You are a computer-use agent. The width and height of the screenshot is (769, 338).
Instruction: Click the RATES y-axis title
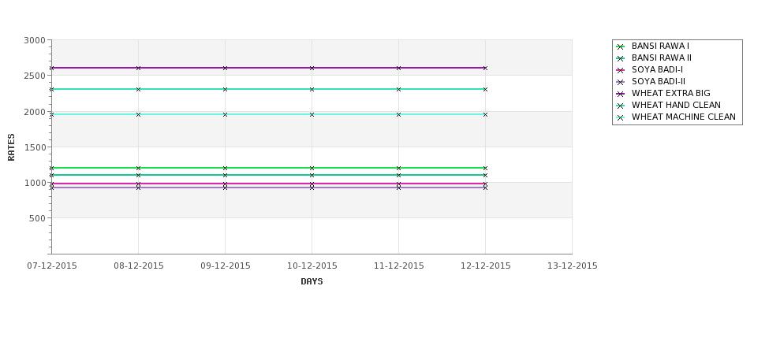(11, 147)
